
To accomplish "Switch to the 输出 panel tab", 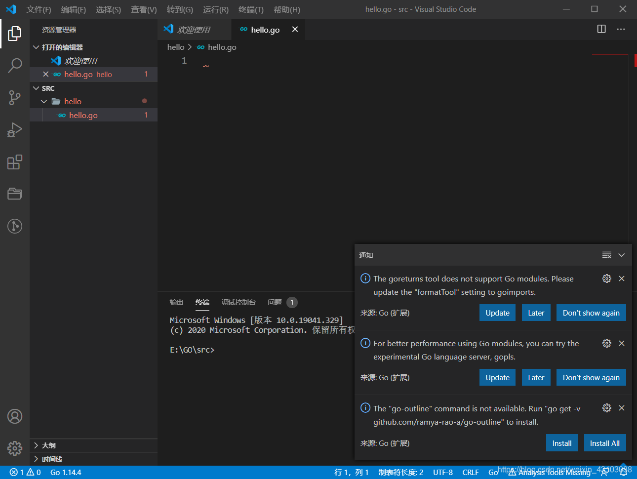I will pos(176,302).
